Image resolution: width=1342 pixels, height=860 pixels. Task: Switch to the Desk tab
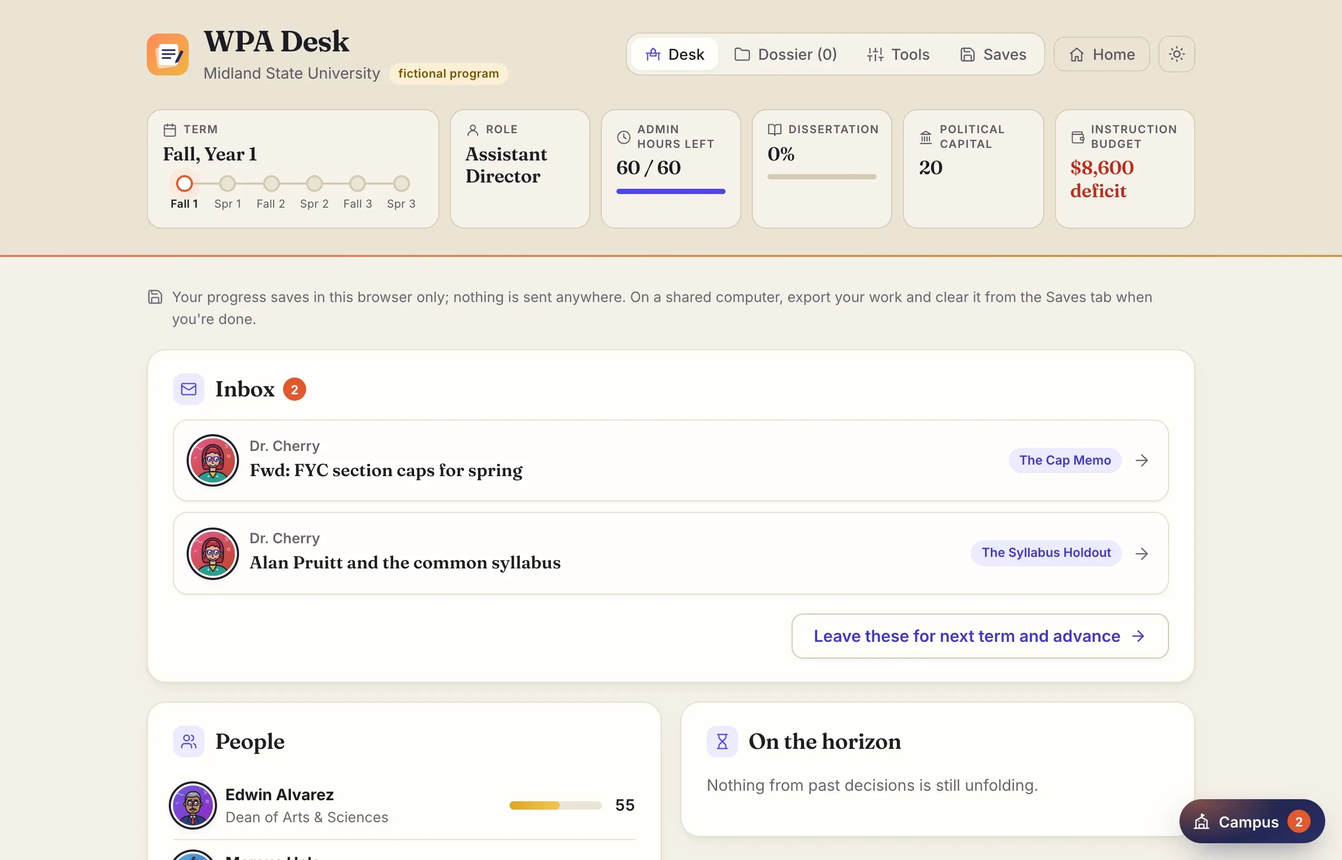674,54
